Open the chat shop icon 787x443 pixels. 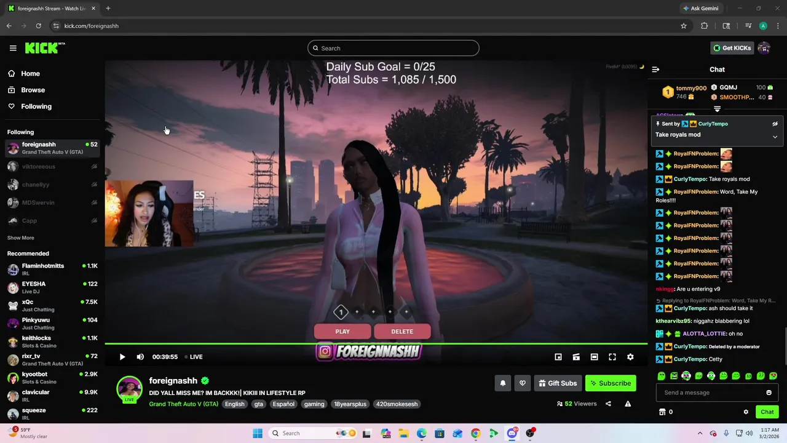[662, 412]
